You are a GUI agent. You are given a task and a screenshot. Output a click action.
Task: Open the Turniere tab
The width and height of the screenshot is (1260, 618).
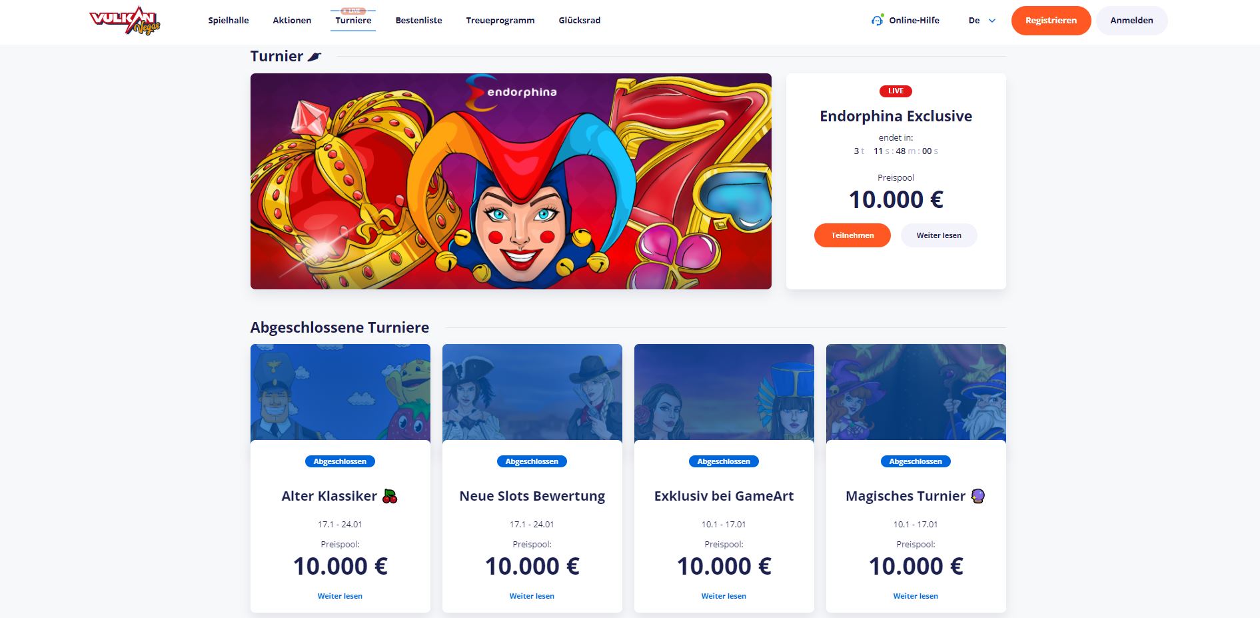(x=353, y=21)
